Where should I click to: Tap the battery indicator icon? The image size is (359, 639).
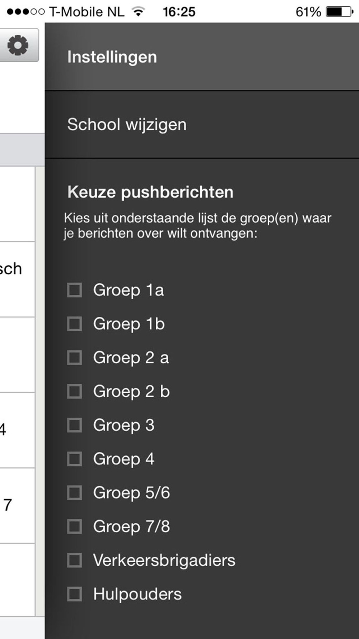coord(339,12)
